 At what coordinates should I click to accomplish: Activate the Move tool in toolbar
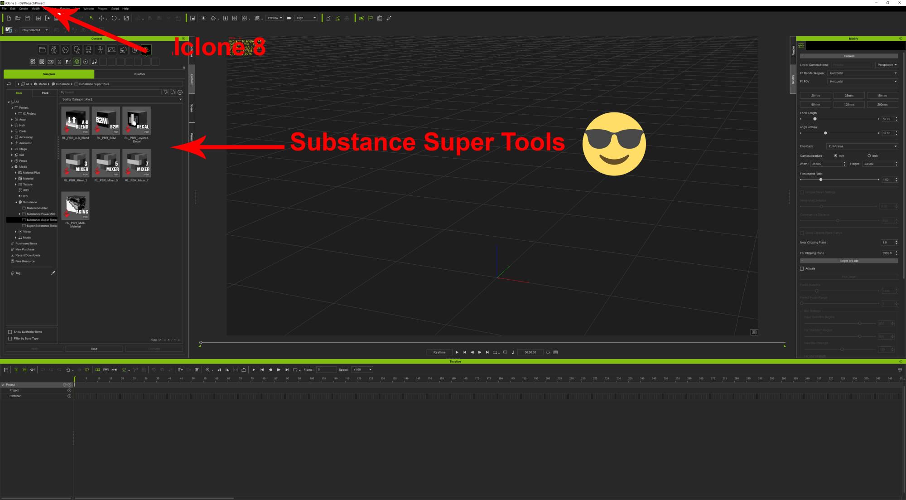(101, 18)
